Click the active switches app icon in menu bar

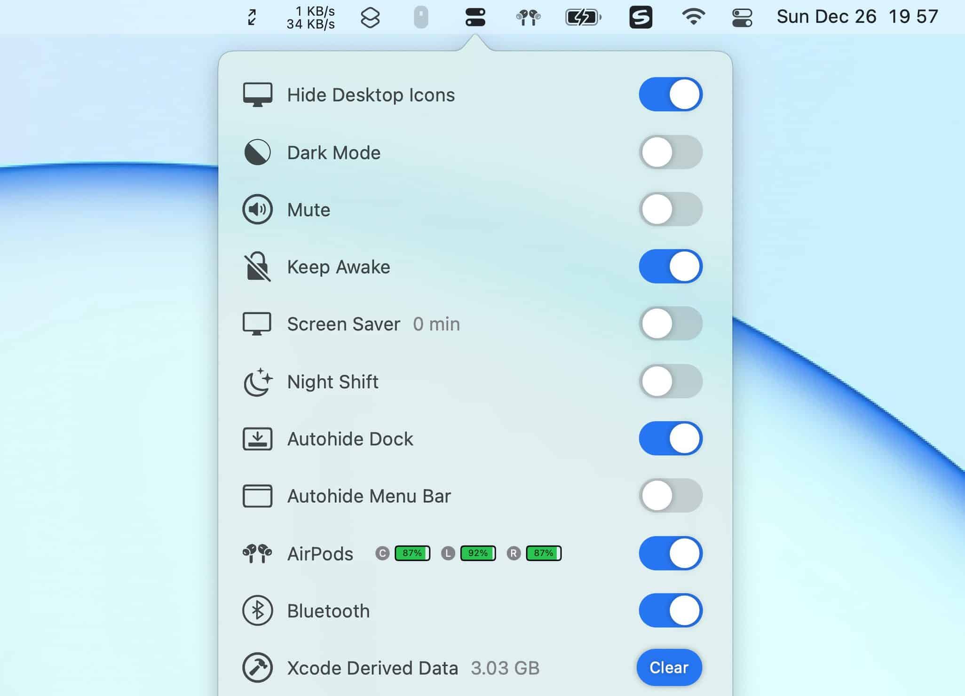(475, 18)
